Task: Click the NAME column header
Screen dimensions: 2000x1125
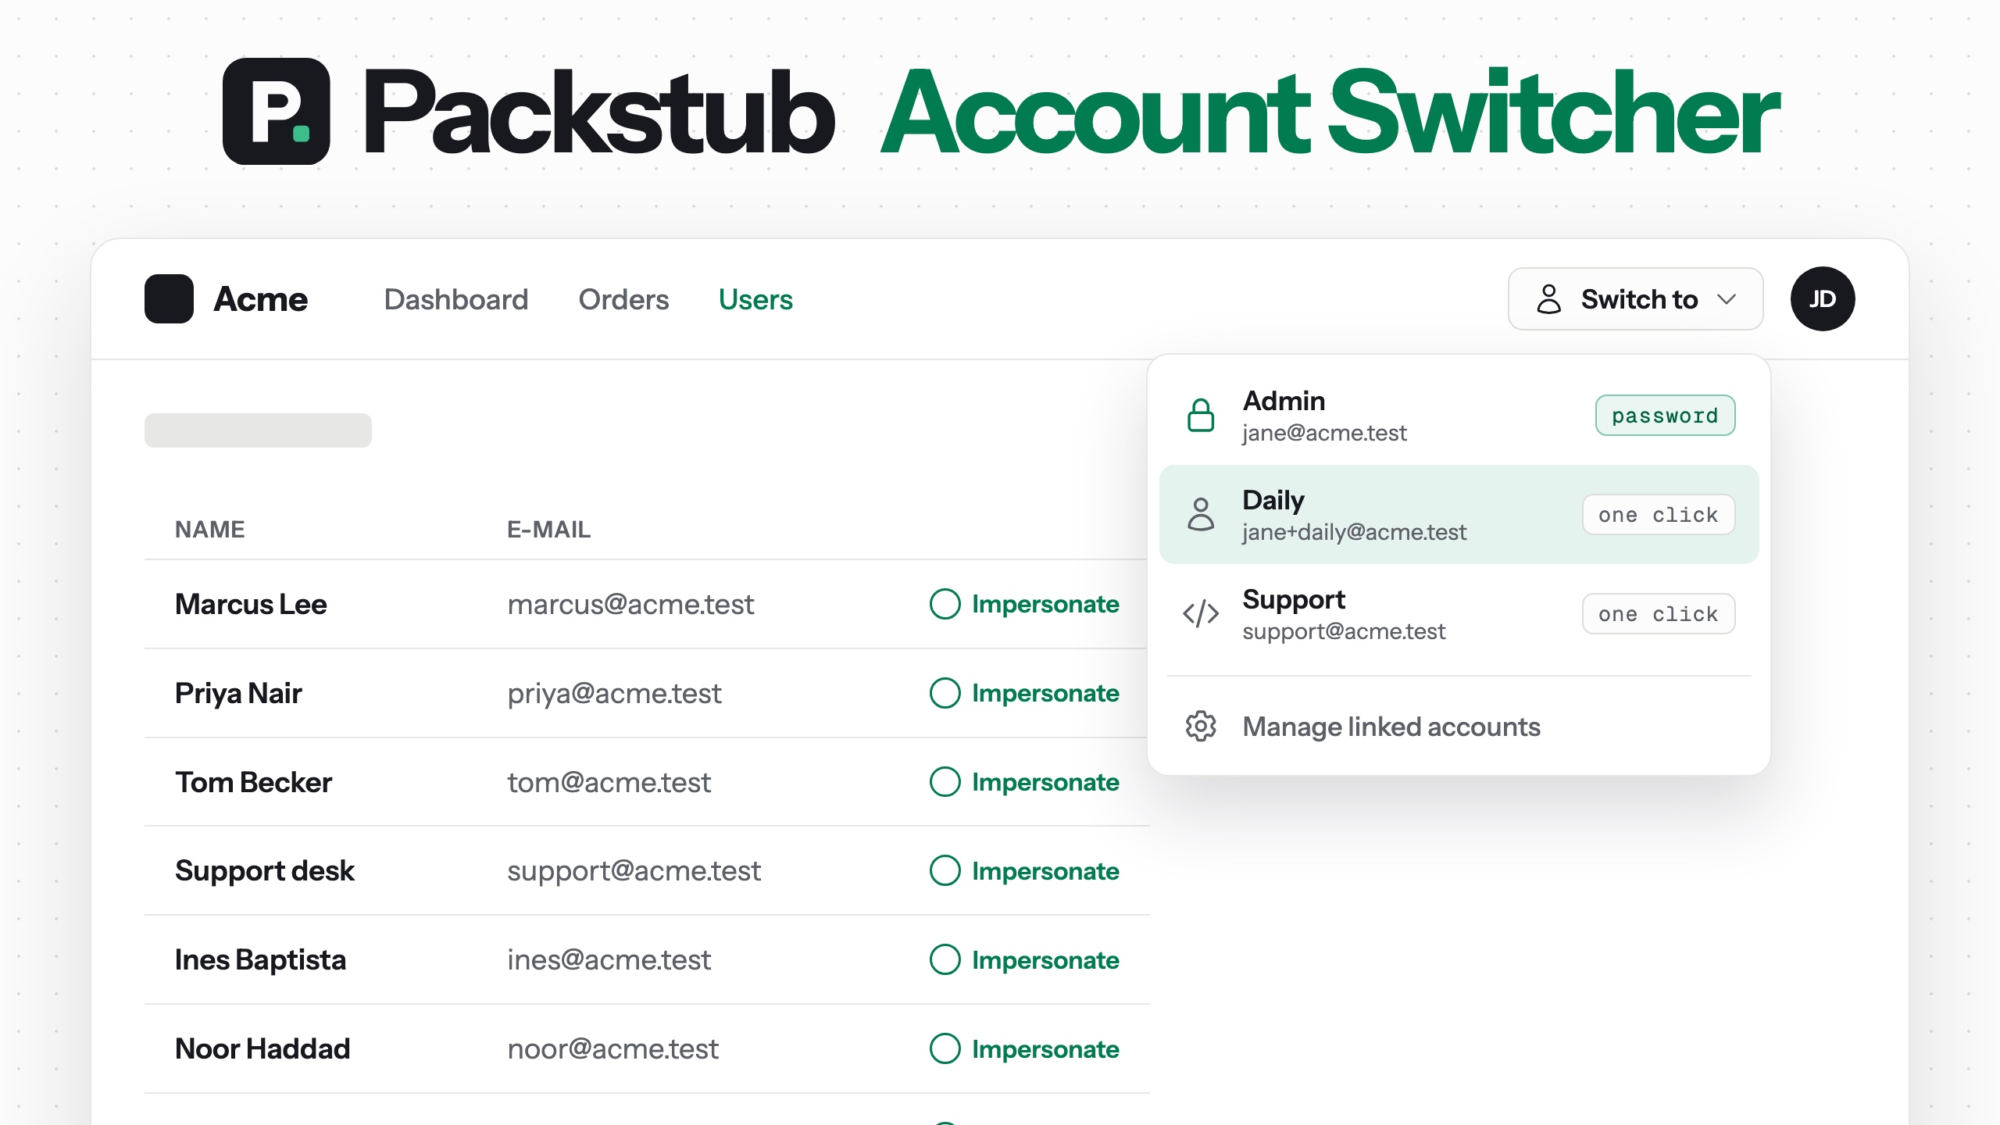Action: [209, 529]
